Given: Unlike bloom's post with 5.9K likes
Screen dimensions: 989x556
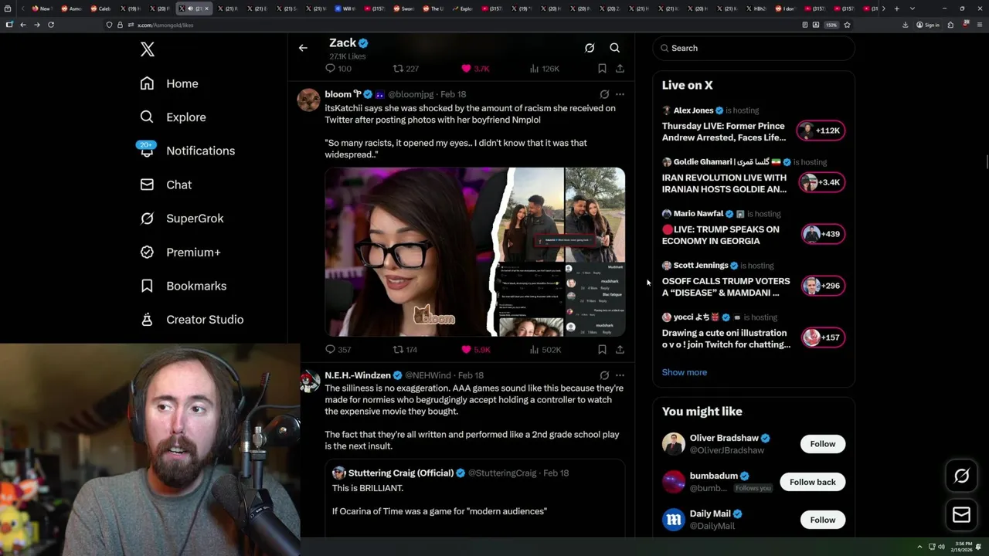Looking at the screenshot, I should click(475, 350).
